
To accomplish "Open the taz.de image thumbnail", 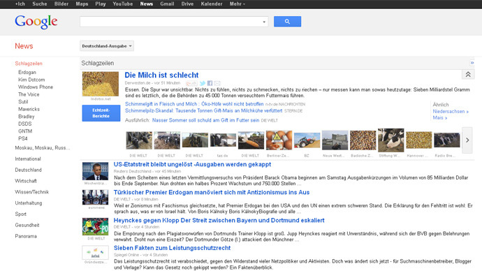I will [x=223, y=140].
